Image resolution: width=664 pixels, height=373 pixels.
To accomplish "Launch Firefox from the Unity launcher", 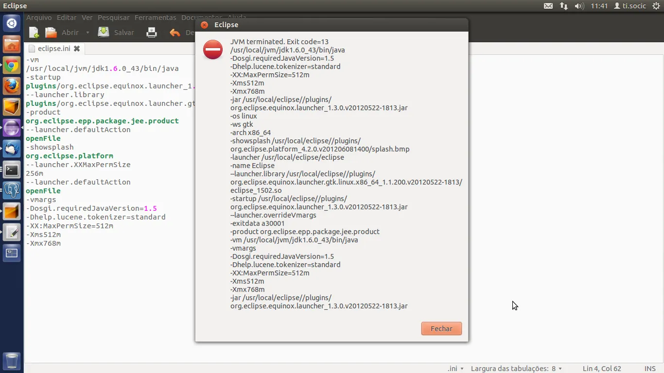I will pyautogui.click(x=12, y=86).
